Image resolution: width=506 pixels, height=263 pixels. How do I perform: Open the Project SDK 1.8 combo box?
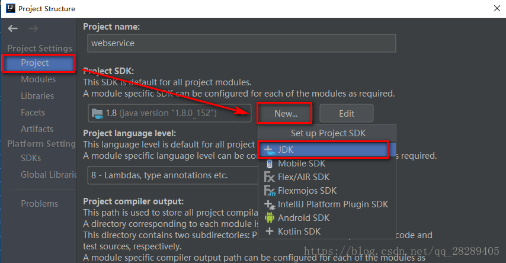[x=169, y=113]
